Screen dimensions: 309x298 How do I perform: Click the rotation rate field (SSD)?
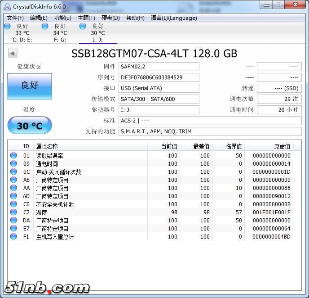pos(279,88)
